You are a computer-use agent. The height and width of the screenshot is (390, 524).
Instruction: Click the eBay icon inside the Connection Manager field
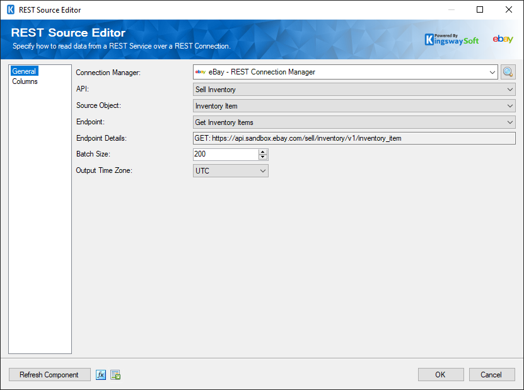pyautogui.click(x=201, y=71)
